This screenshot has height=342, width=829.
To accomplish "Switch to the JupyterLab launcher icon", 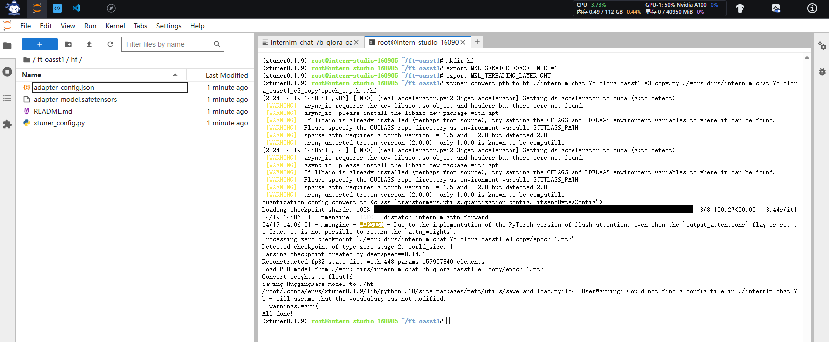I will click(x=37, y=8).
